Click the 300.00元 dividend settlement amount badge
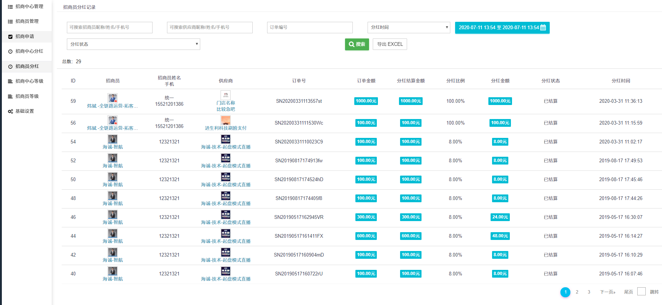The image size is (662, 305). 411,217
